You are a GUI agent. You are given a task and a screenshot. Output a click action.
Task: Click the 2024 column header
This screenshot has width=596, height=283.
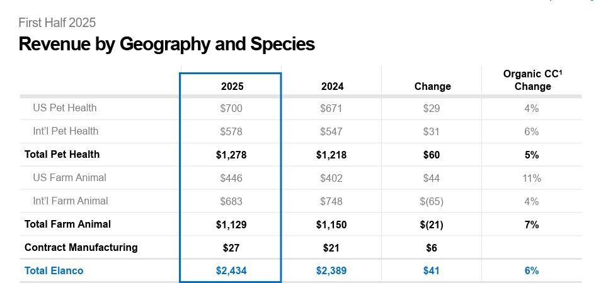332,86
